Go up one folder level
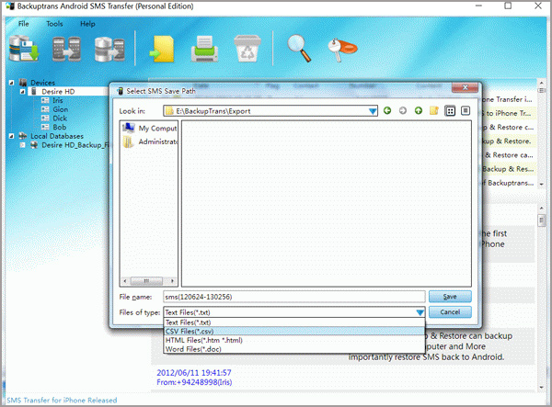Image resolution: width=552 pixels, height=407 pixels. click(419, 111)
